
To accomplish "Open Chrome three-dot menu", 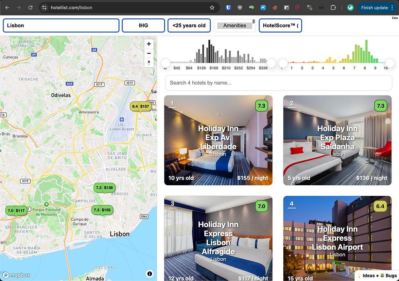I will (x=392, y=8).
